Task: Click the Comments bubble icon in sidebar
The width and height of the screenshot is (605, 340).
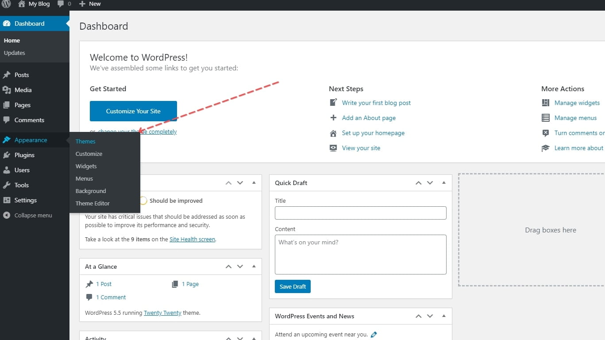Action: (x=7, y=120)
